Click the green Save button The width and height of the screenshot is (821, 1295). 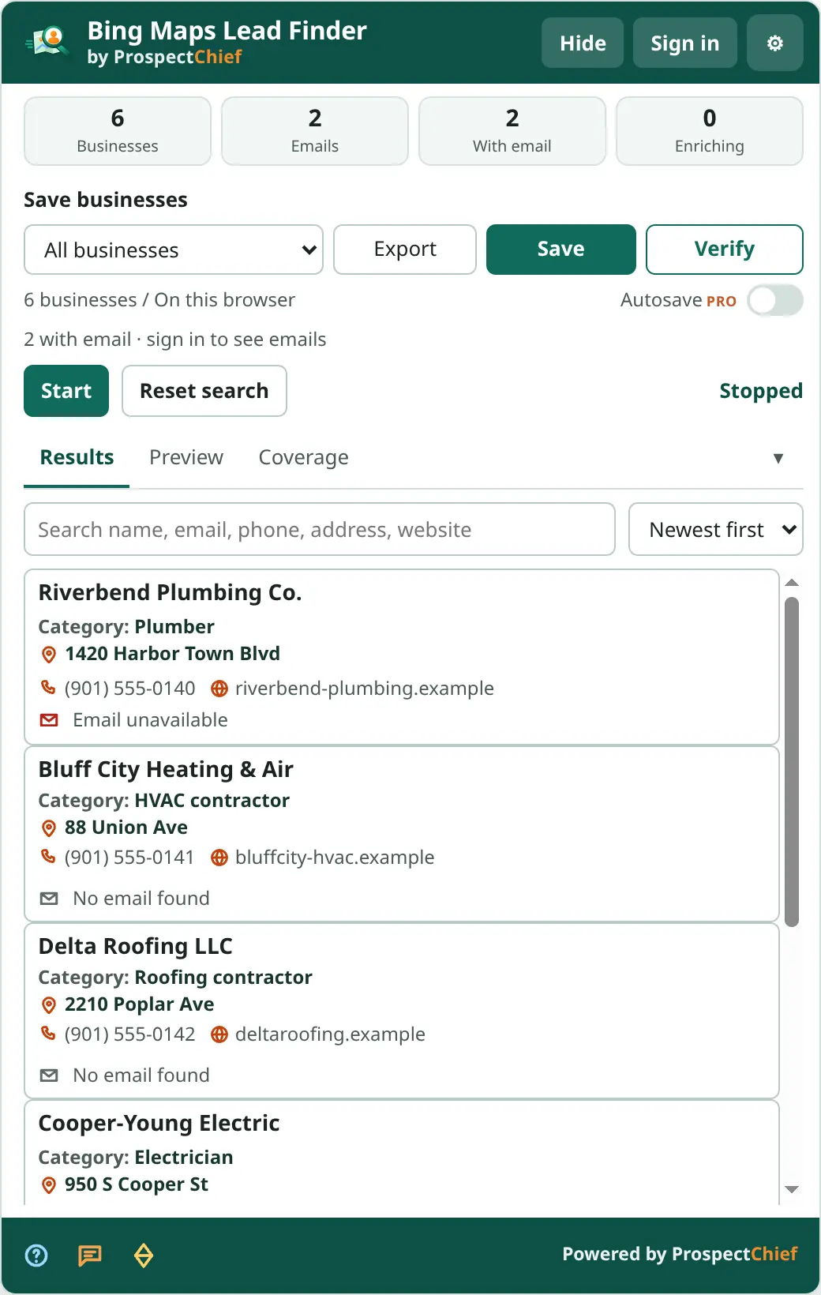[x=561, y=250]
